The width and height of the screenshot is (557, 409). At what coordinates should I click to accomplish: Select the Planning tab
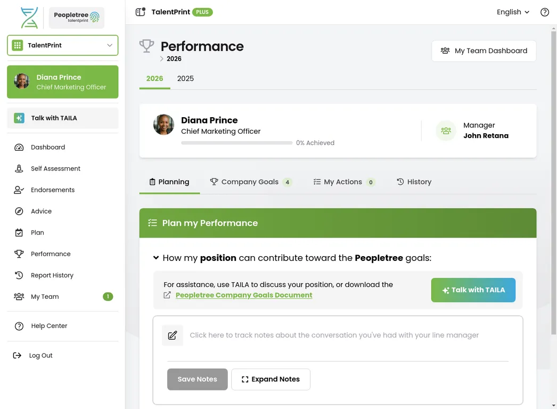pos(169,182)
